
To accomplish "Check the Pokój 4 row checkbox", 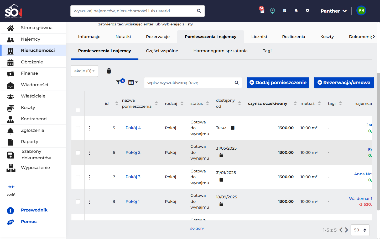I will coord(78,128).
